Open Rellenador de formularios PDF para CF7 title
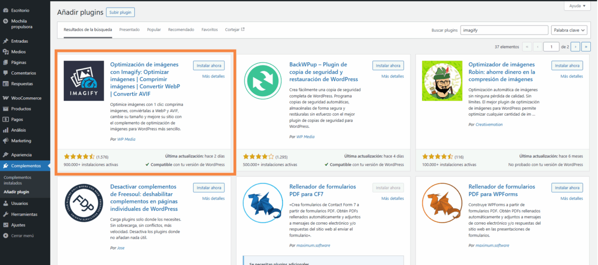 coord(323,191)
